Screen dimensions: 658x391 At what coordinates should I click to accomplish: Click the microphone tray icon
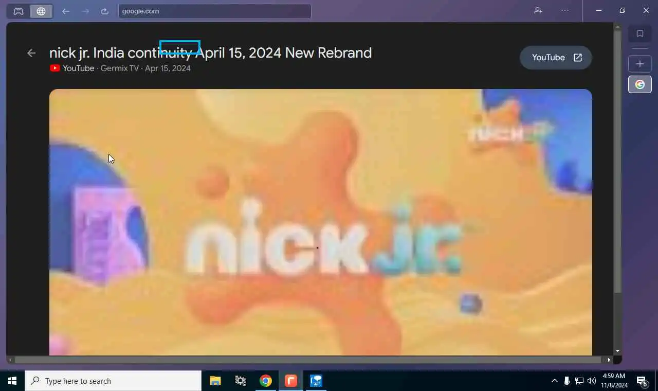point(566,381)
